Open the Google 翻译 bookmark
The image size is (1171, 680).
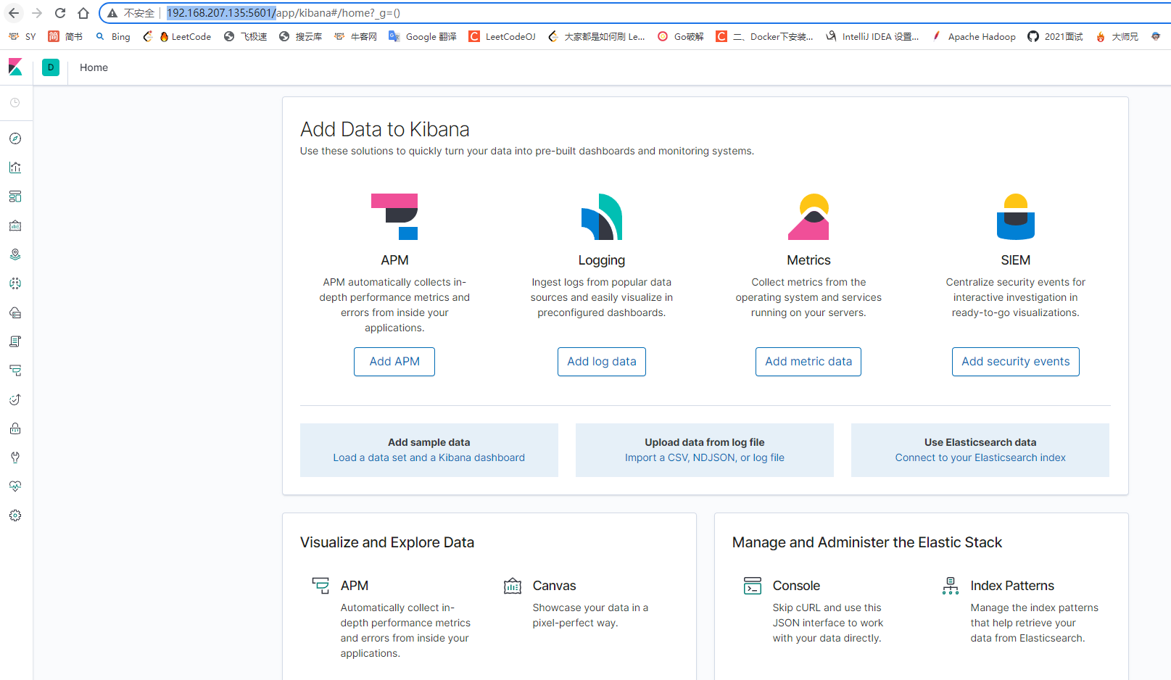423,36
